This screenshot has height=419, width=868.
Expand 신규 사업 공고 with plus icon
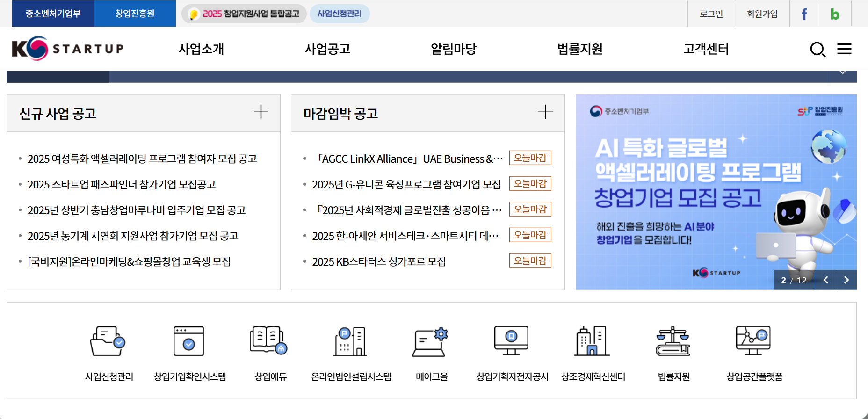click(261, 112)
